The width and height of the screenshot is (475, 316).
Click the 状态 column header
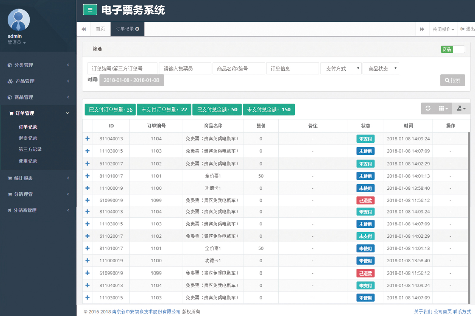coord(365,126)
